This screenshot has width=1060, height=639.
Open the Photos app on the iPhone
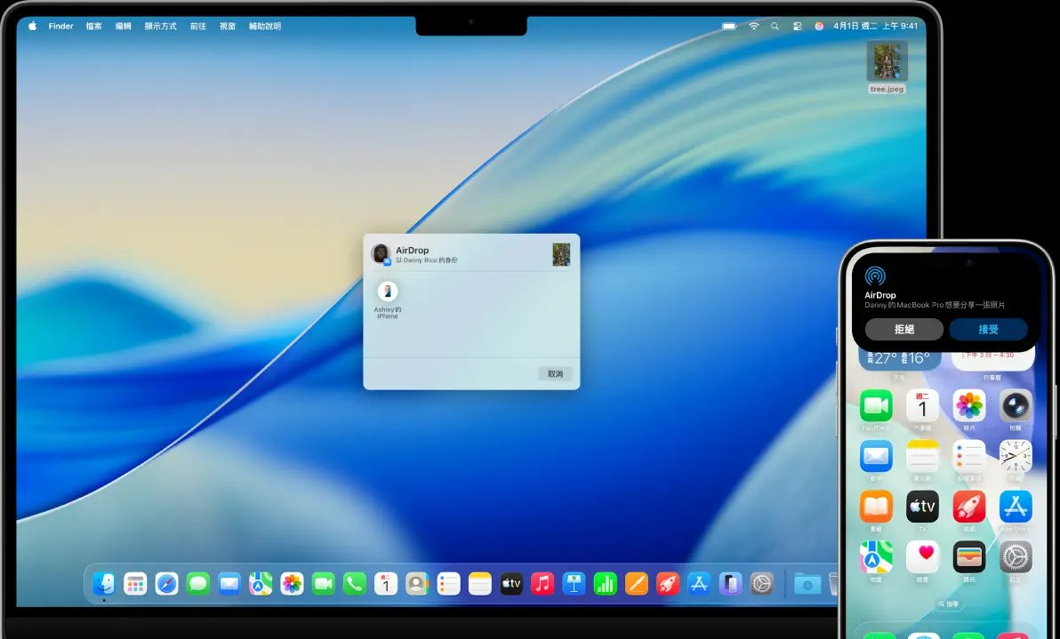[x=968, y=406]
